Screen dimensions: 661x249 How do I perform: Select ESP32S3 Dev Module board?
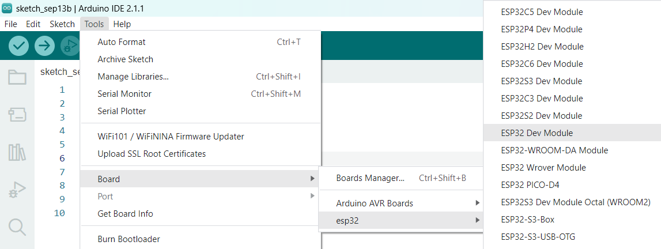coord(572,81)
